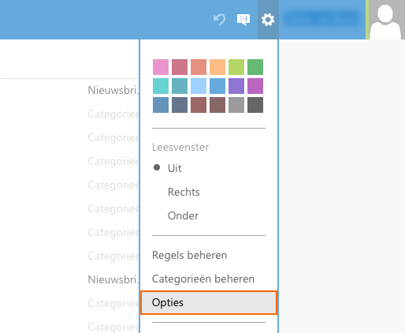Click the undo arrow icon in header

pos(219,20)
